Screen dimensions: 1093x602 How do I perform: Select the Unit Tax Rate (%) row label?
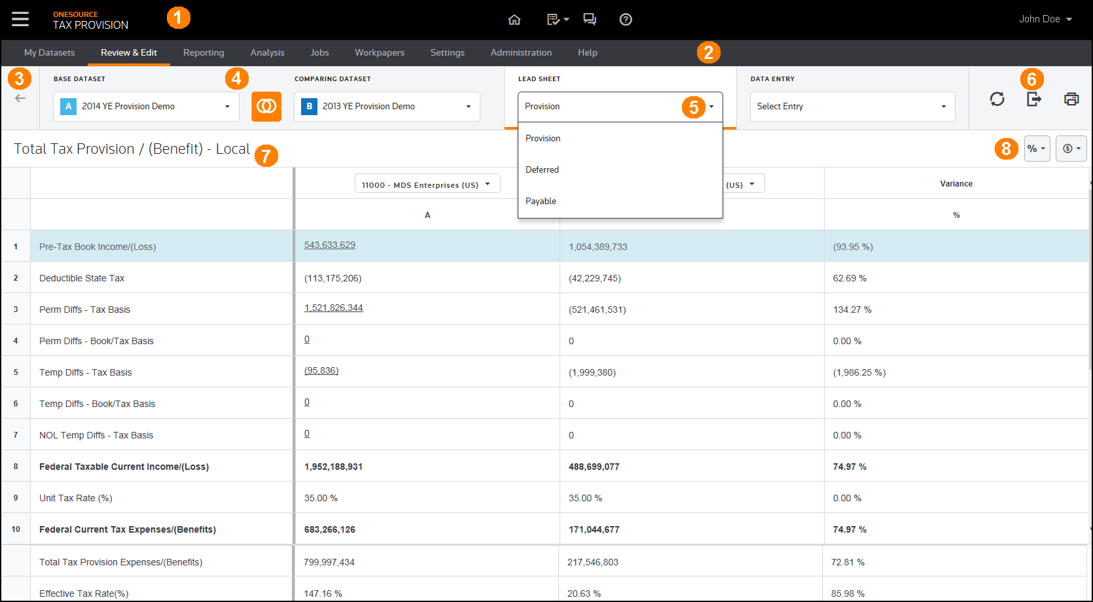76,498
